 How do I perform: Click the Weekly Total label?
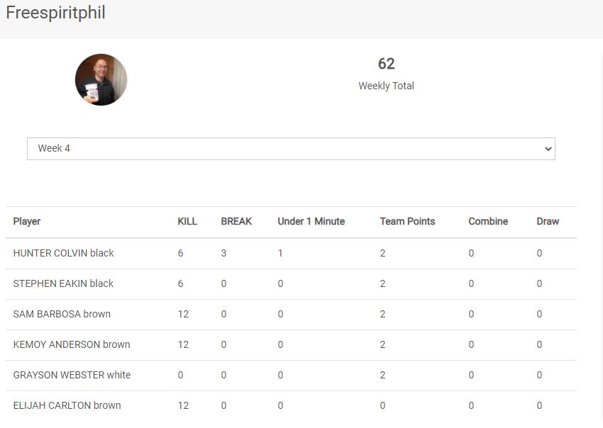pyautogui.click(x=386, y=86)
